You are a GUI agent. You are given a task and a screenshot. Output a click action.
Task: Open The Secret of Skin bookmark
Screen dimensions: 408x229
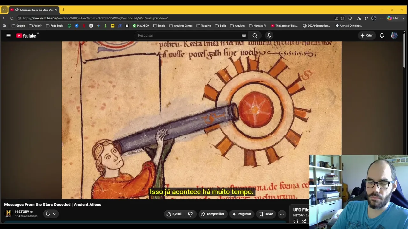(x=284, y=26)
